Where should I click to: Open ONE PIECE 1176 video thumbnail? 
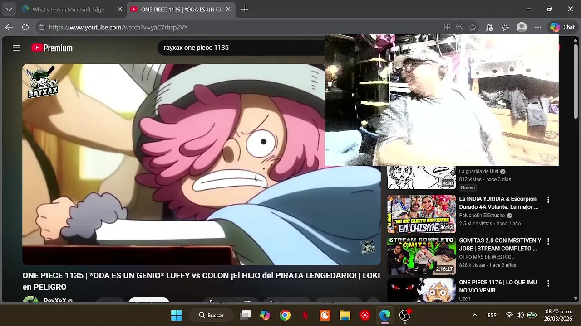tap(421, 290)
